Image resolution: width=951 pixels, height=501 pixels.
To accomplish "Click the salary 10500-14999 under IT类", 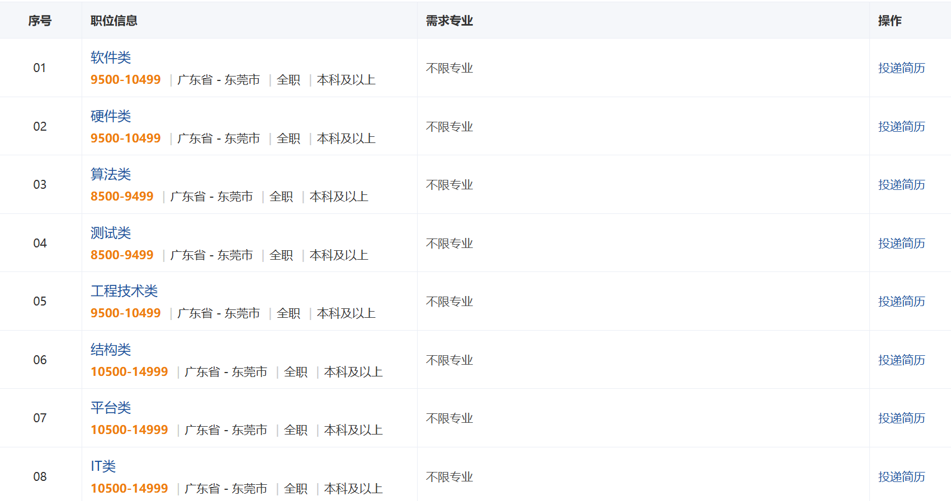I will [129, 489].
